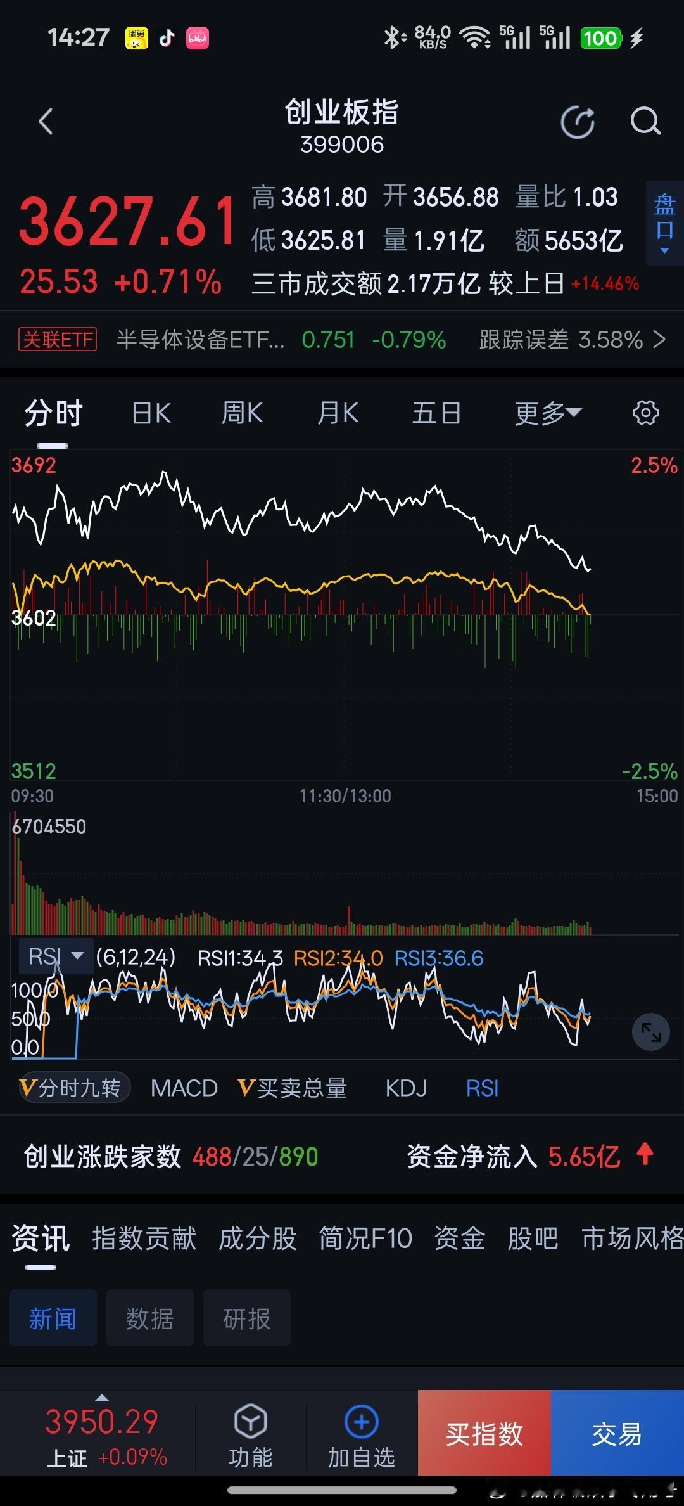Tap the TikTok status bar icon
The height and width of the screenshot is (1506, 684).
tap(167, 38)
